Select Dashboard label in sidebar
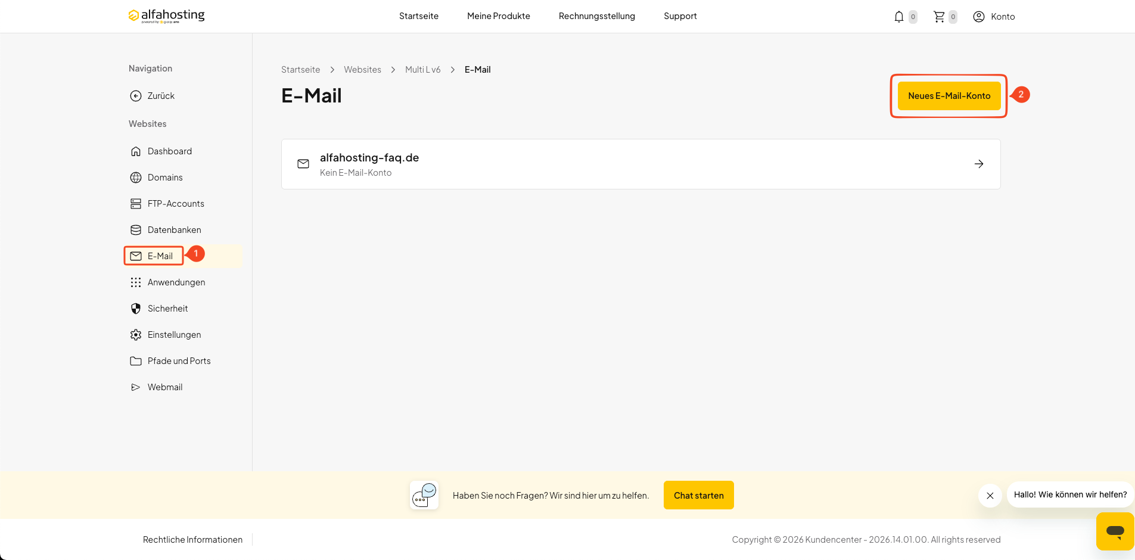Screen dimensions: 1135x560 coord(170,151)
